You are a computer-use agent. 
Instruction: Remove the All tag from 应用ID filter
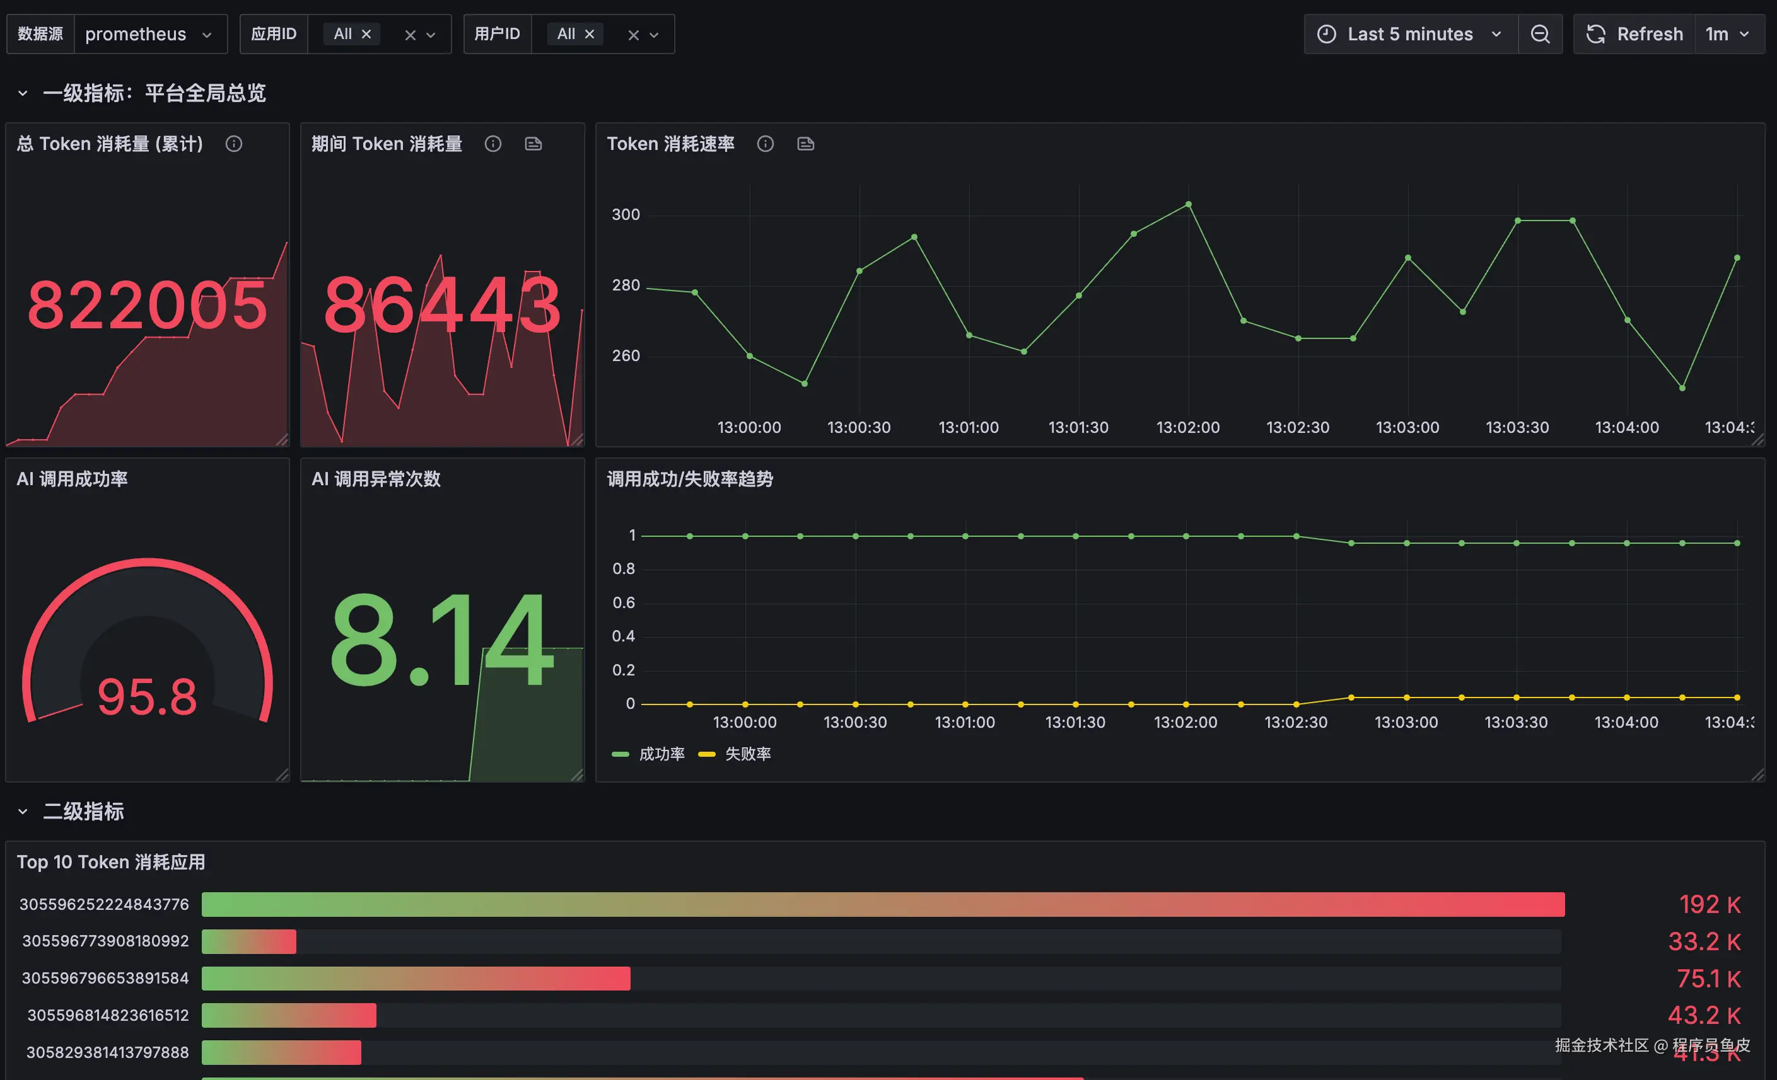(366, 34)
